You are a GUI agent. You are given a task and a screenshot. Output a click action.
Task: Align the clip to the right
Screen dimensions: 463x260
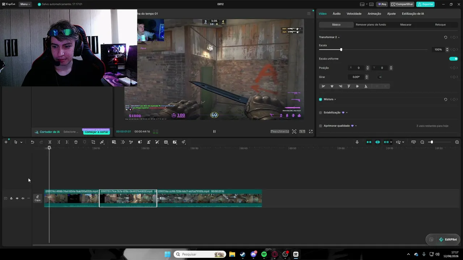[340, 86]
